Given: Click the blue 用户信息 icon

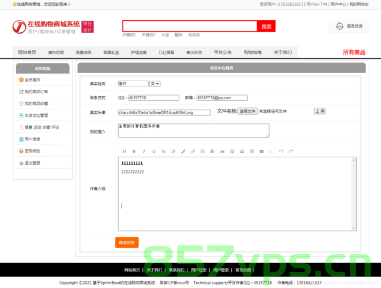Looking at the screenshot, I should coord(21,139).
